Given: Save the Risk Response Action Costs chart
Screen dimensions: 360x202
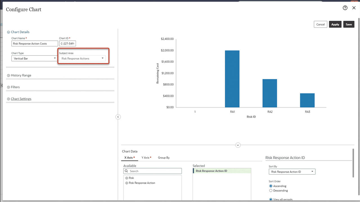Looking at the screenshot, I should point(348,24).
